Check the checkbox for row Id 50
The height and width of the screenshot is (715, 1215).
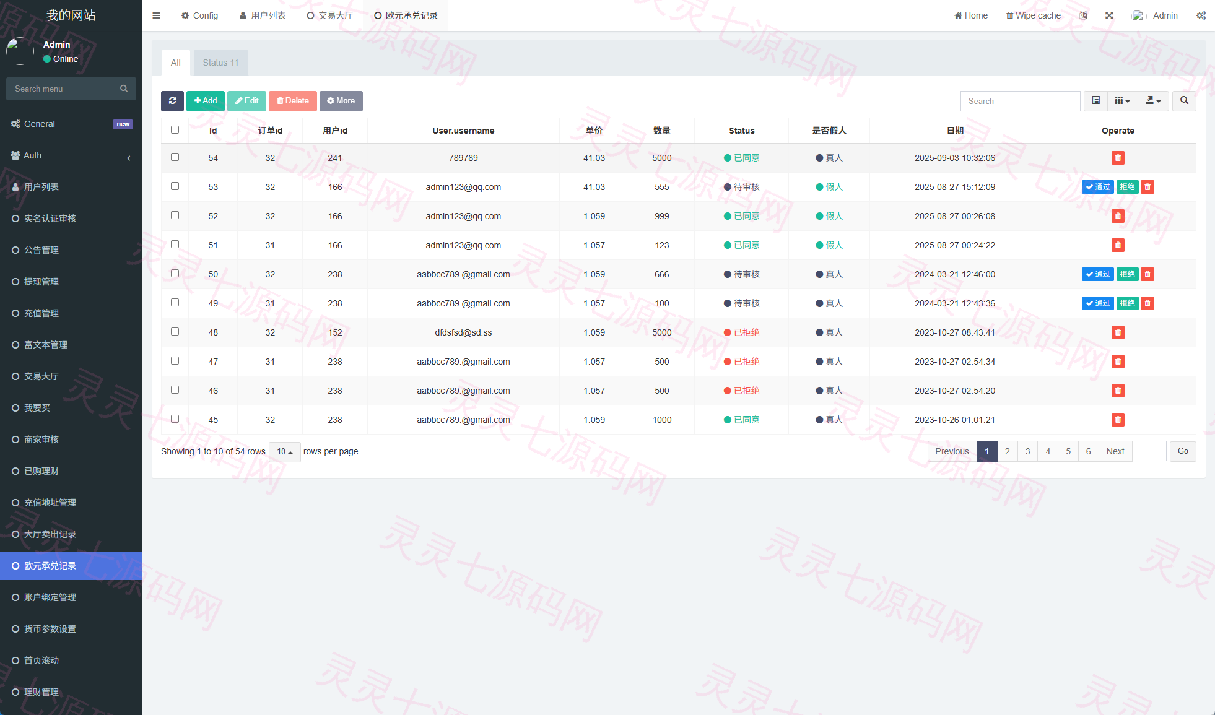tap(175, 274)
